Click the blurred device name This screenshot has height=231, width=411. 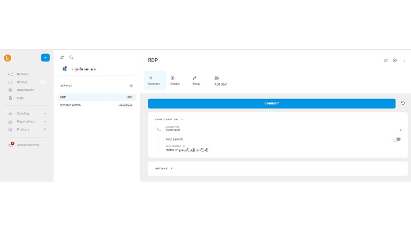(84, 69)
